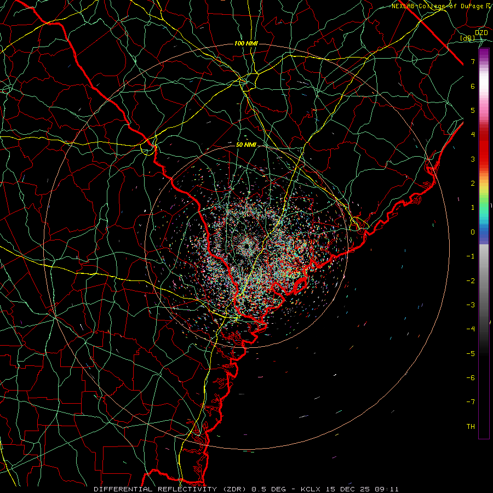Click the "-1" value on the dB scale
Viewport: 493px width, 493px height.
pyautogui.click(x=471, y=256)
